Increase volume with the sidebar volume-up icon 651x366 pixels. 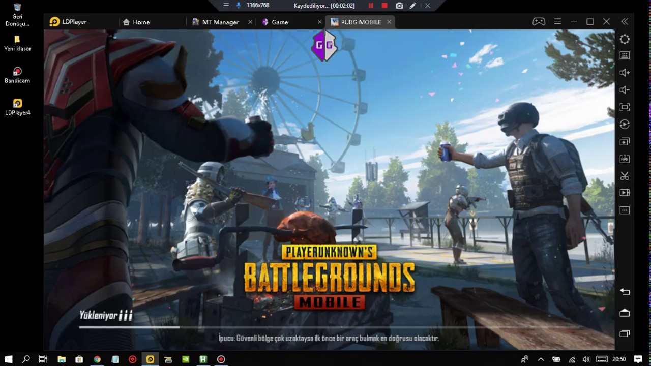(x=625, y=73)
